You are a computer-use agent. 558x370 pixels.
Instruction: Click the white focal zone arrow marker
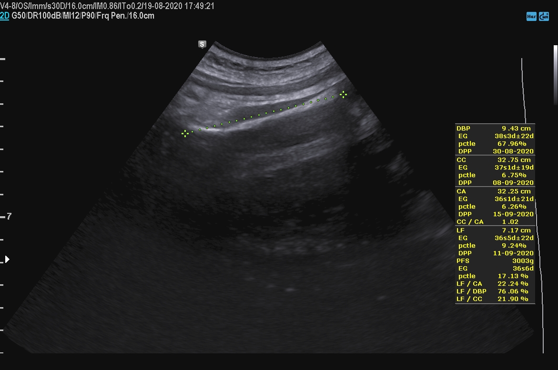[7, 260]
